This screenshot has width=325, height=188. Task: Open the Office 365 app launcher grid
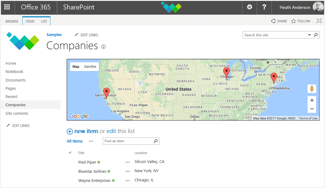coord(7,7)
